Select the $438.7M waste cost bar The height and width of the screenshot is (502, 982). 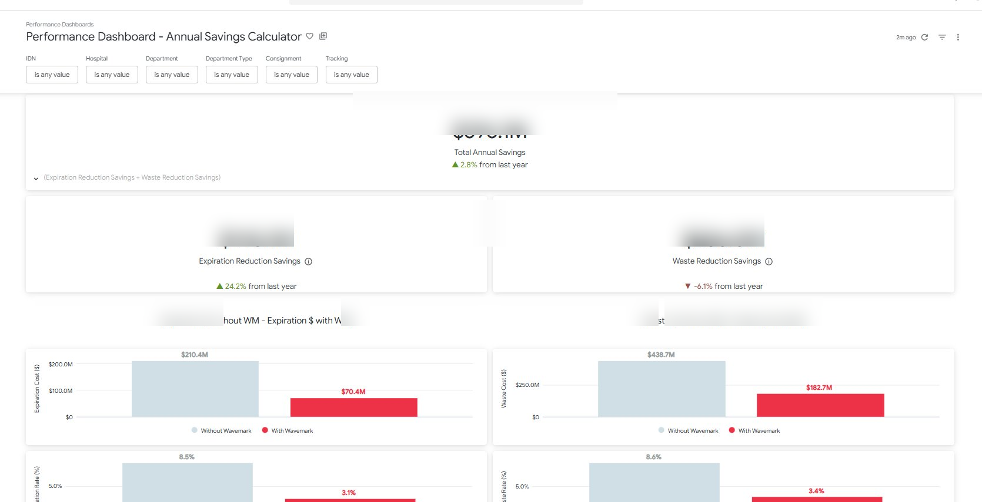[x=662, y=389]
